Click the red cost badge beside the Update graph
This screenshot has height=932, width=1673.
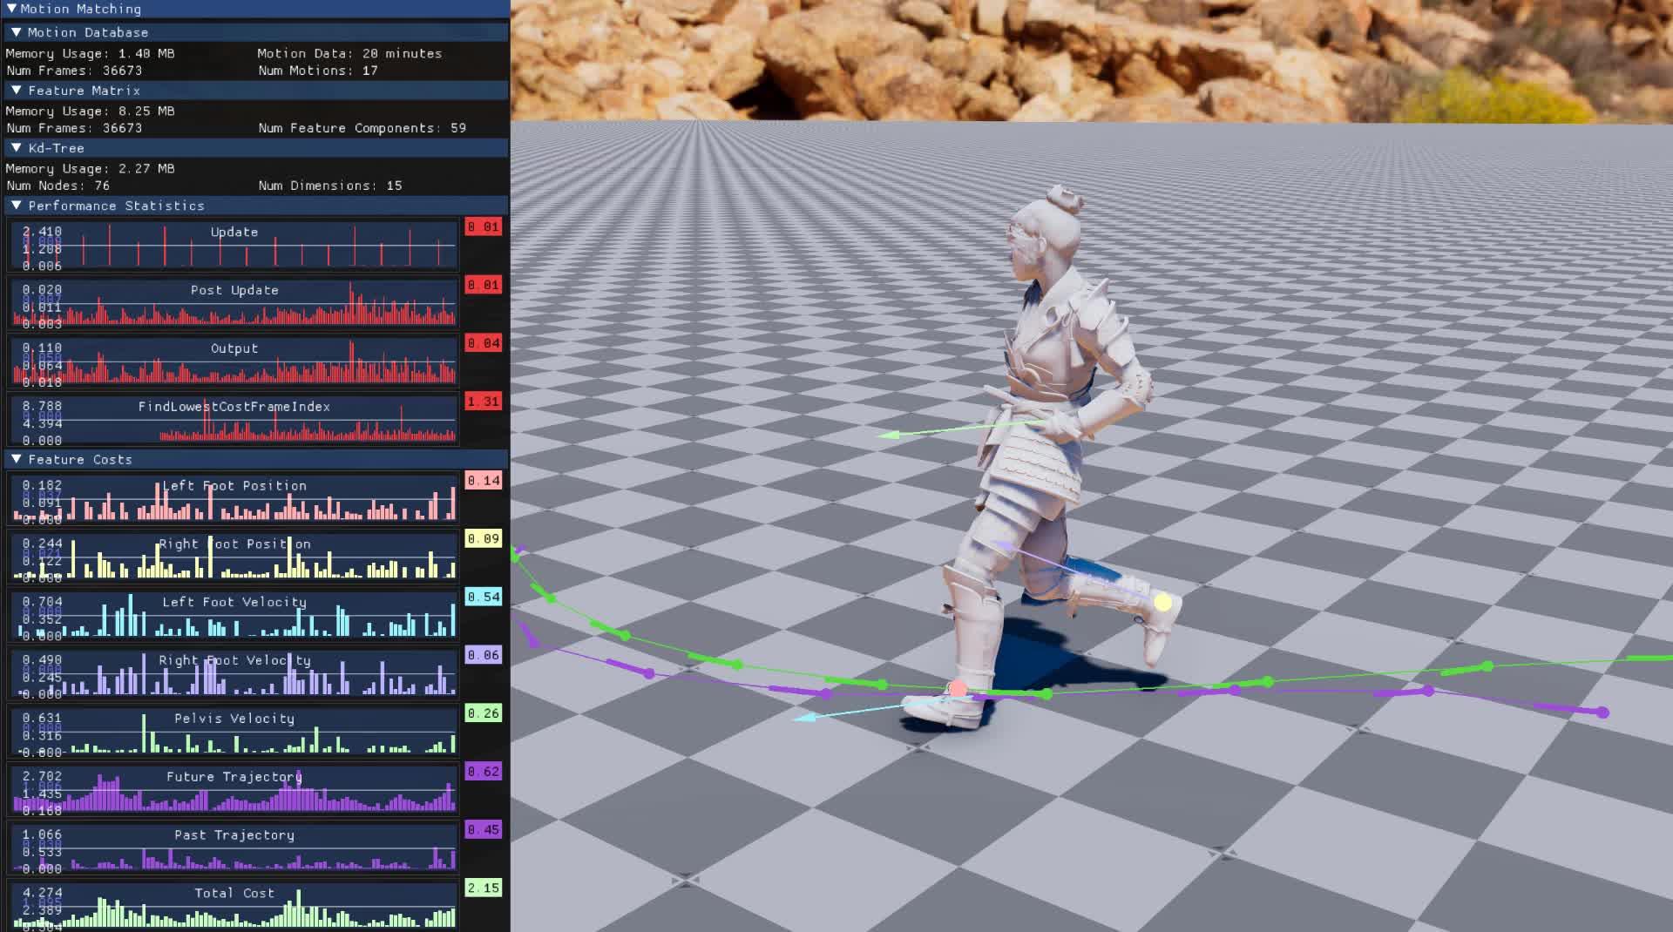point(483,226)
